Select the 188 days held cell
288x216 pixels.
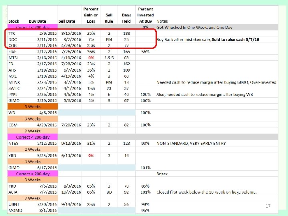[126, 34]
